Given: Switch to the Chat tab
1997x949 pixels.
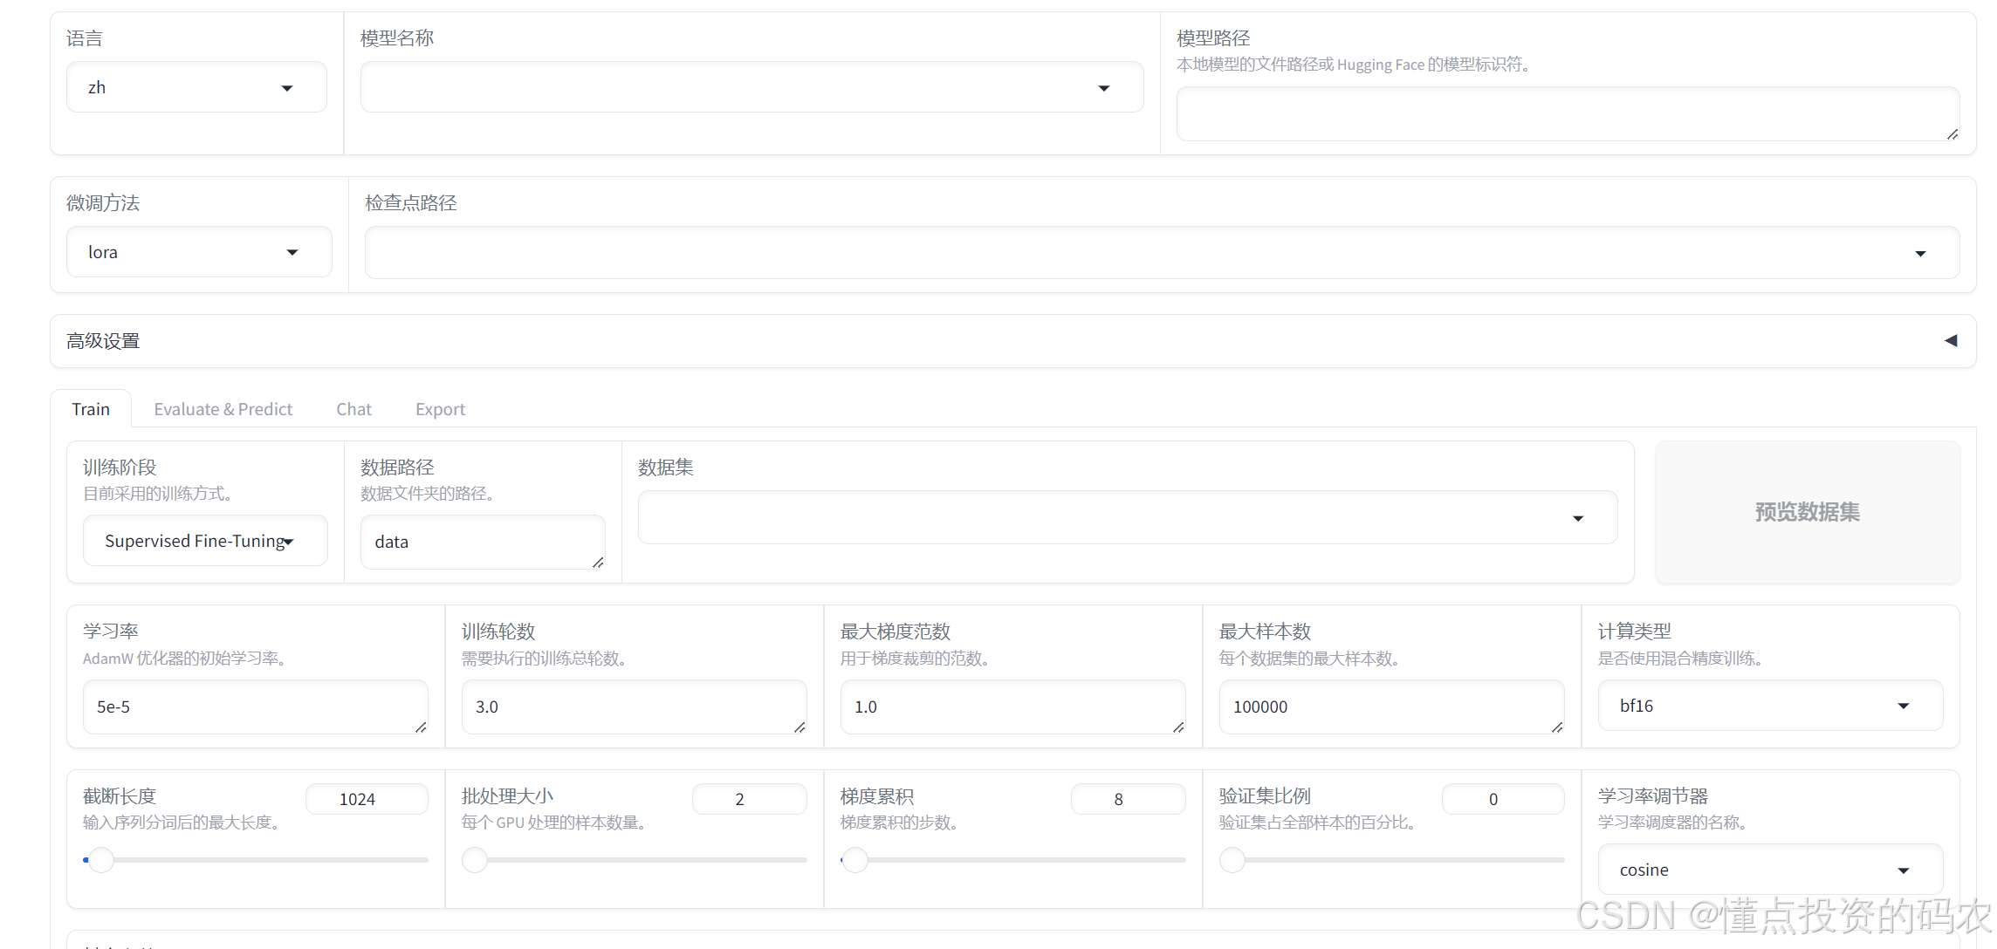Looking at the screenshot, I should [x=353, y=409].
